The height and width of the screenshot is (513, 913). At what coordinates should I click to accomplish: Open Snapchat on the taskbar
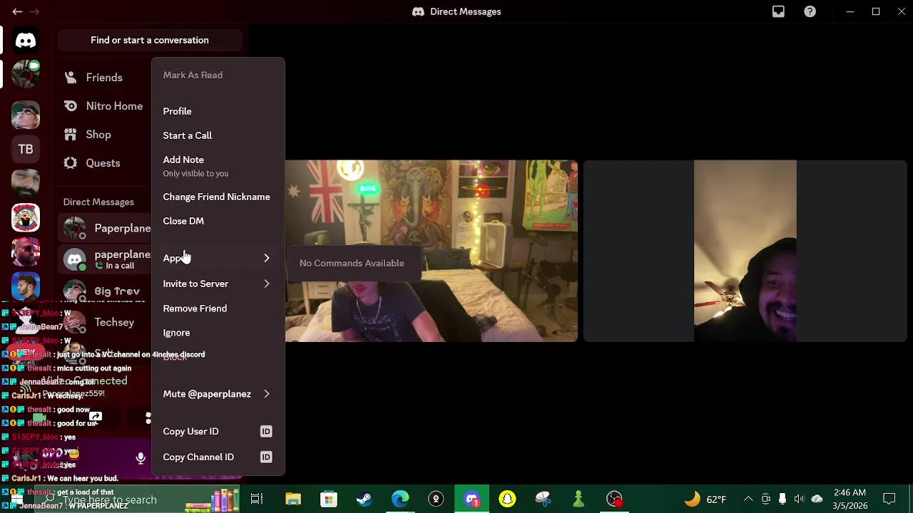507,499
